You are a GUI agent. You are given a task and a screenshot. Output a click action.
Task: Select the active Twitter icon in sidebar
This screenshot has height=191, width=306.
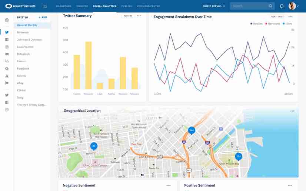point(7,32)
